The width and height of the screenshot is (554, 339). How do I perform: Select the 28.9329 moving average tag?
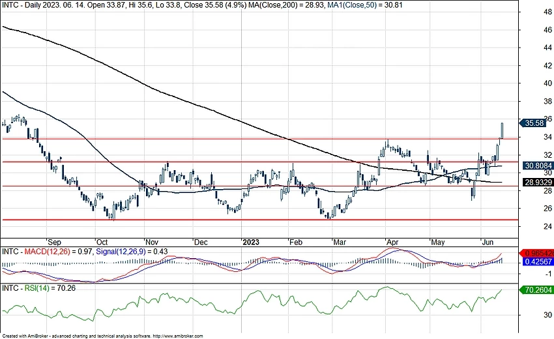538,183
